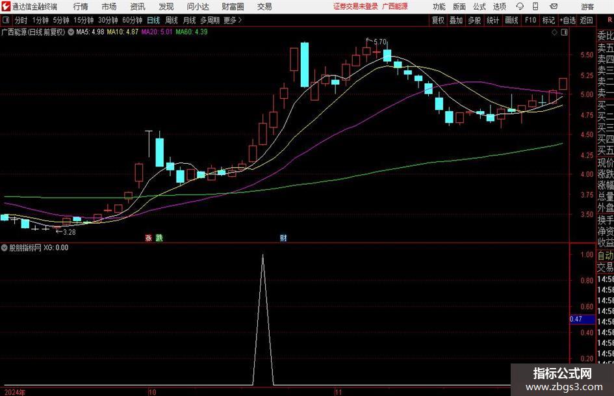This screenshot has width=614, height=396.
Task: Open the 财富圈 menu
Action: tap(233, 7)
